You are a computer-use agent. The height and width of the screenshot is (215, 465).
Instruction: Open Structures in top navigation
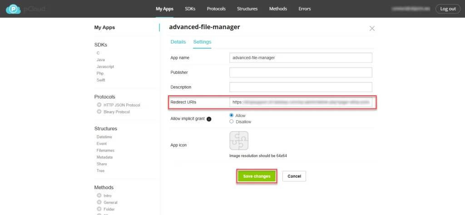pyautogui.click(x=247, y=9)
